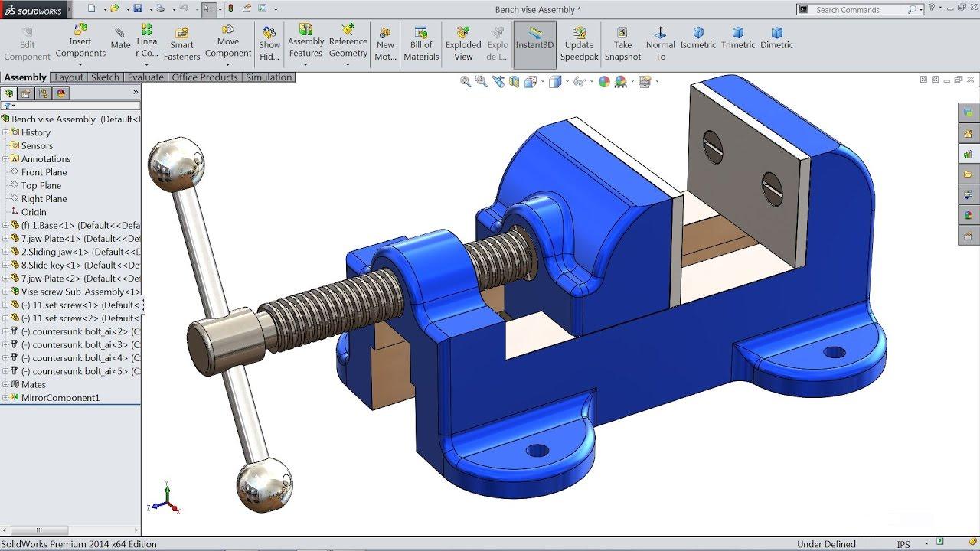
Task: Expand Vise screw Sub-Assembly node
Action: (5, 292)
